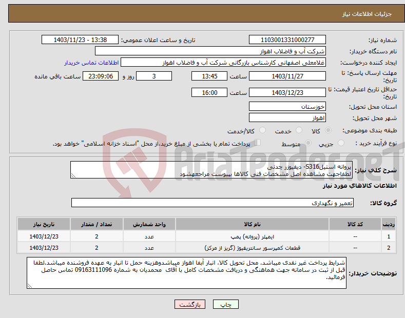Click the ردیف column header

tap(389, 224)
